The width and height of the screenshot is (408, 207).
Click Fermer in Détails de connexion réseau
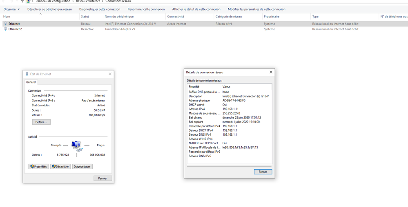263,172
